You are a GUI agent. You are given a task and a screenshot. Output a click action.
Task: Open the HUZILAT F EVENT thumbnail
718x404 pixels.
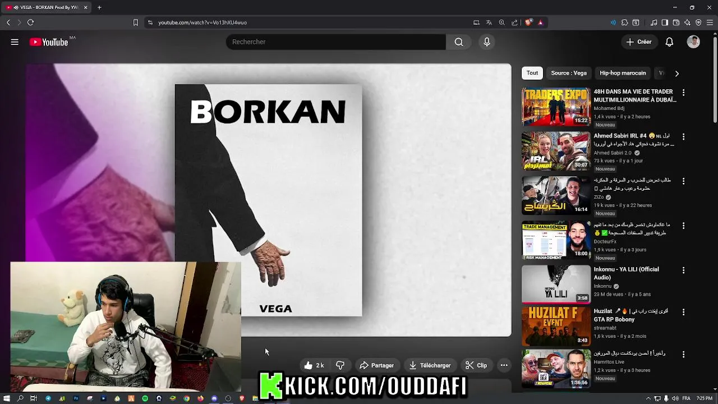[556, 326]
